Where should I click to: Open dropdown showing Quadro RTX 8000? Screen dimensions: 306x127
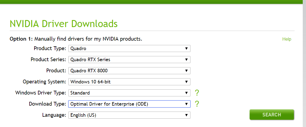pos(129,71)
